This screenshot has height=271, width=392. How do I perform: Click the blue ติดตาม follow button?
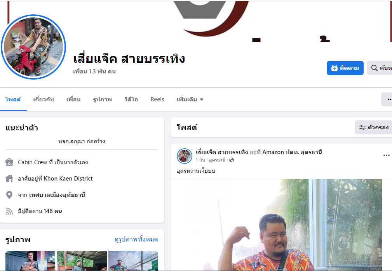pos(345,68)
